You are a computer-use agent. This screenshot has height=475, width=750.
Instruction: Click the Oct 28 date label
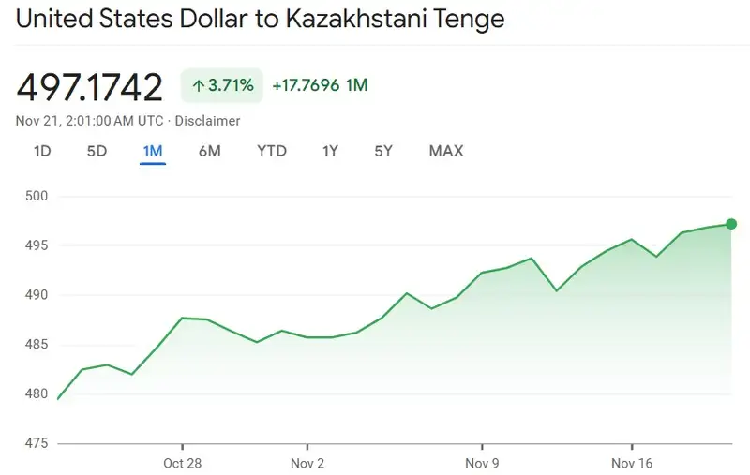182,463
